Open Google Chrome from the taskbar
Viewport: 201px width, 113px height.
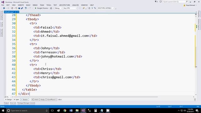[x=65, y=110]
